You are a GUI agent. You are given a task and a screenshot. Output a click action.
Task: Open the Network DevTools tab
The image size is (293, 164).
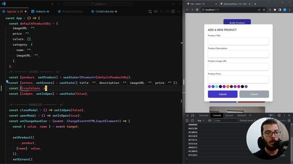[x=242, y=115]
